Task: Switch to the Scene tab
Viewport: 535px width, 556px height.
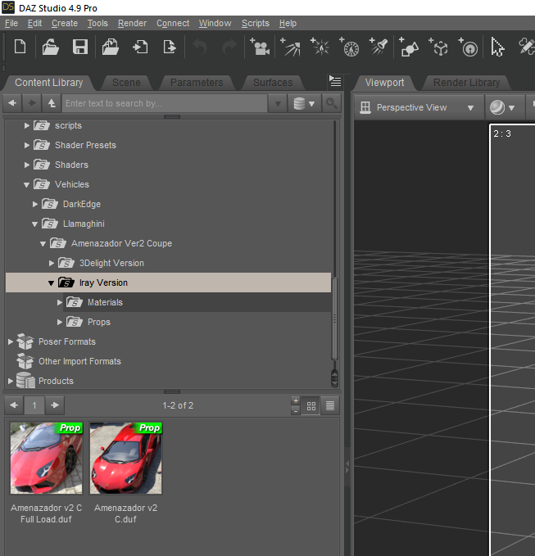Action: pyautogui.click(x=126, y=83)
